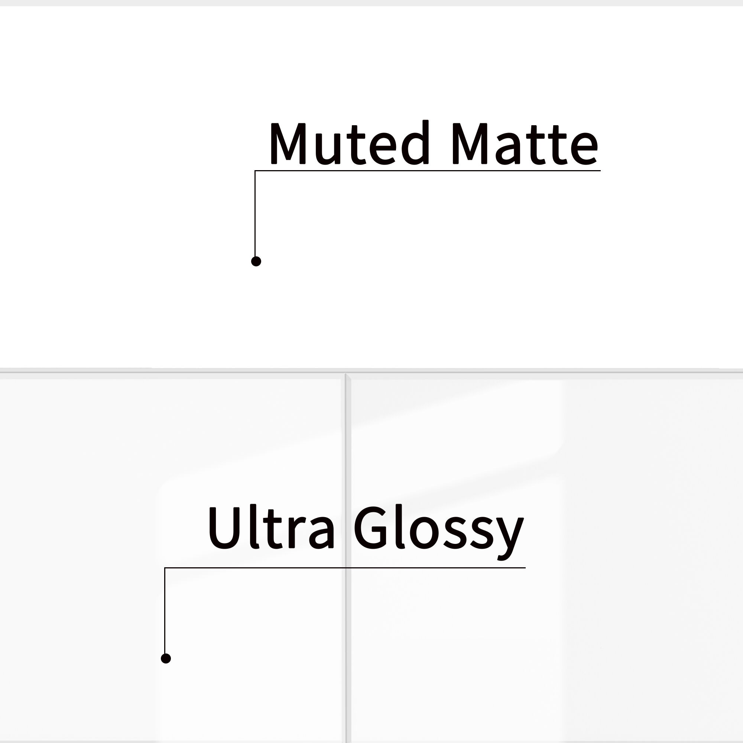Click the vertical grout line between glossy tiles
The height and width of the screenshot is (743, 743).
point(346,558)
